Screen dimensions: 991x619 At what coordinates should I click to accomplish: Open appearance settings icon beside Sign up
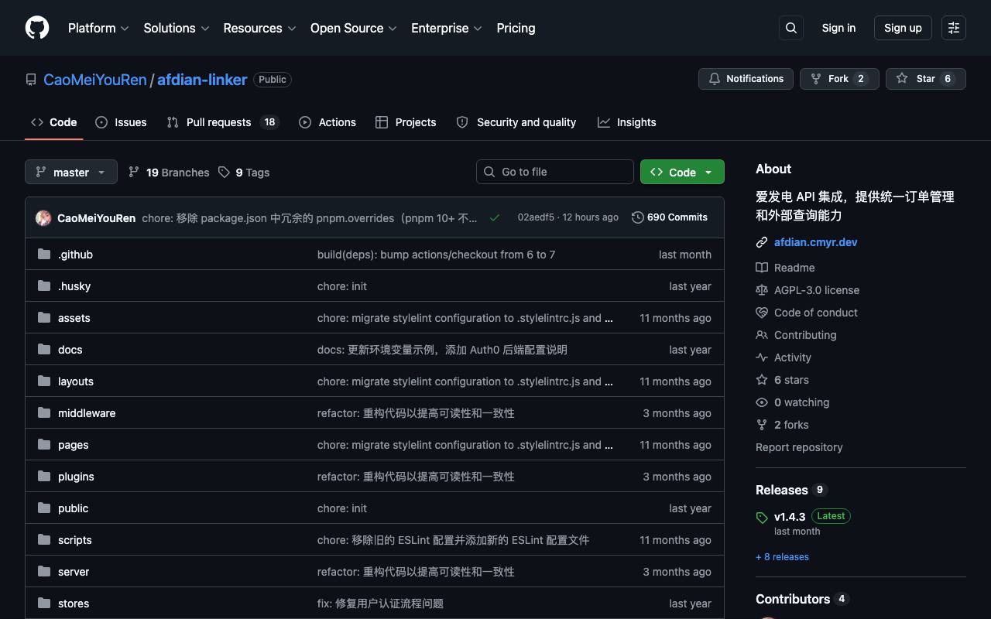pos(954,28)
